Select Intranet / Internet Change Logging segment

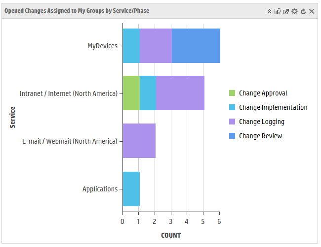[x=180, y=93]
